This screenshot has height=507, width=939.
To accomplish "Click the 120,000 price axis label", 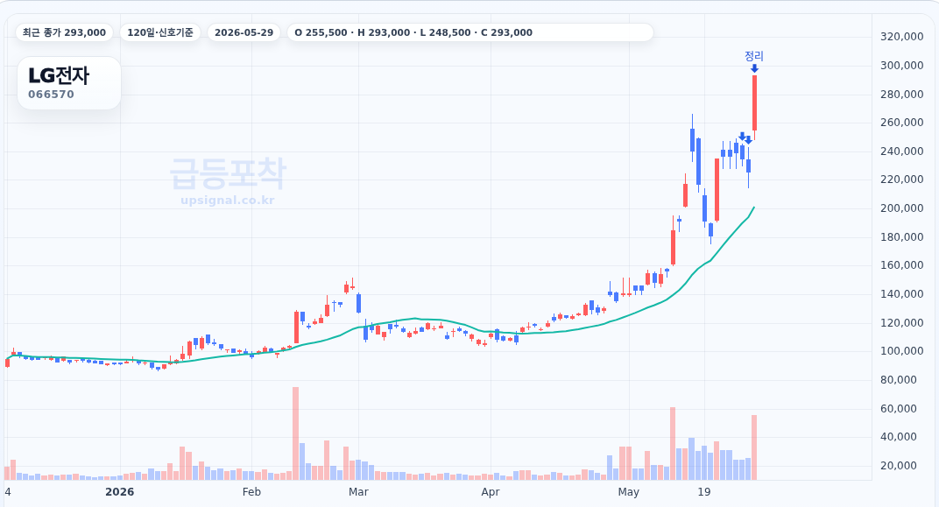I will coord(902,322).
